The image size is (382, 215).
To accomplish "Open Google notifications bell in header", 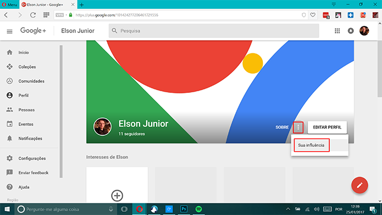I will pos(351,31).
